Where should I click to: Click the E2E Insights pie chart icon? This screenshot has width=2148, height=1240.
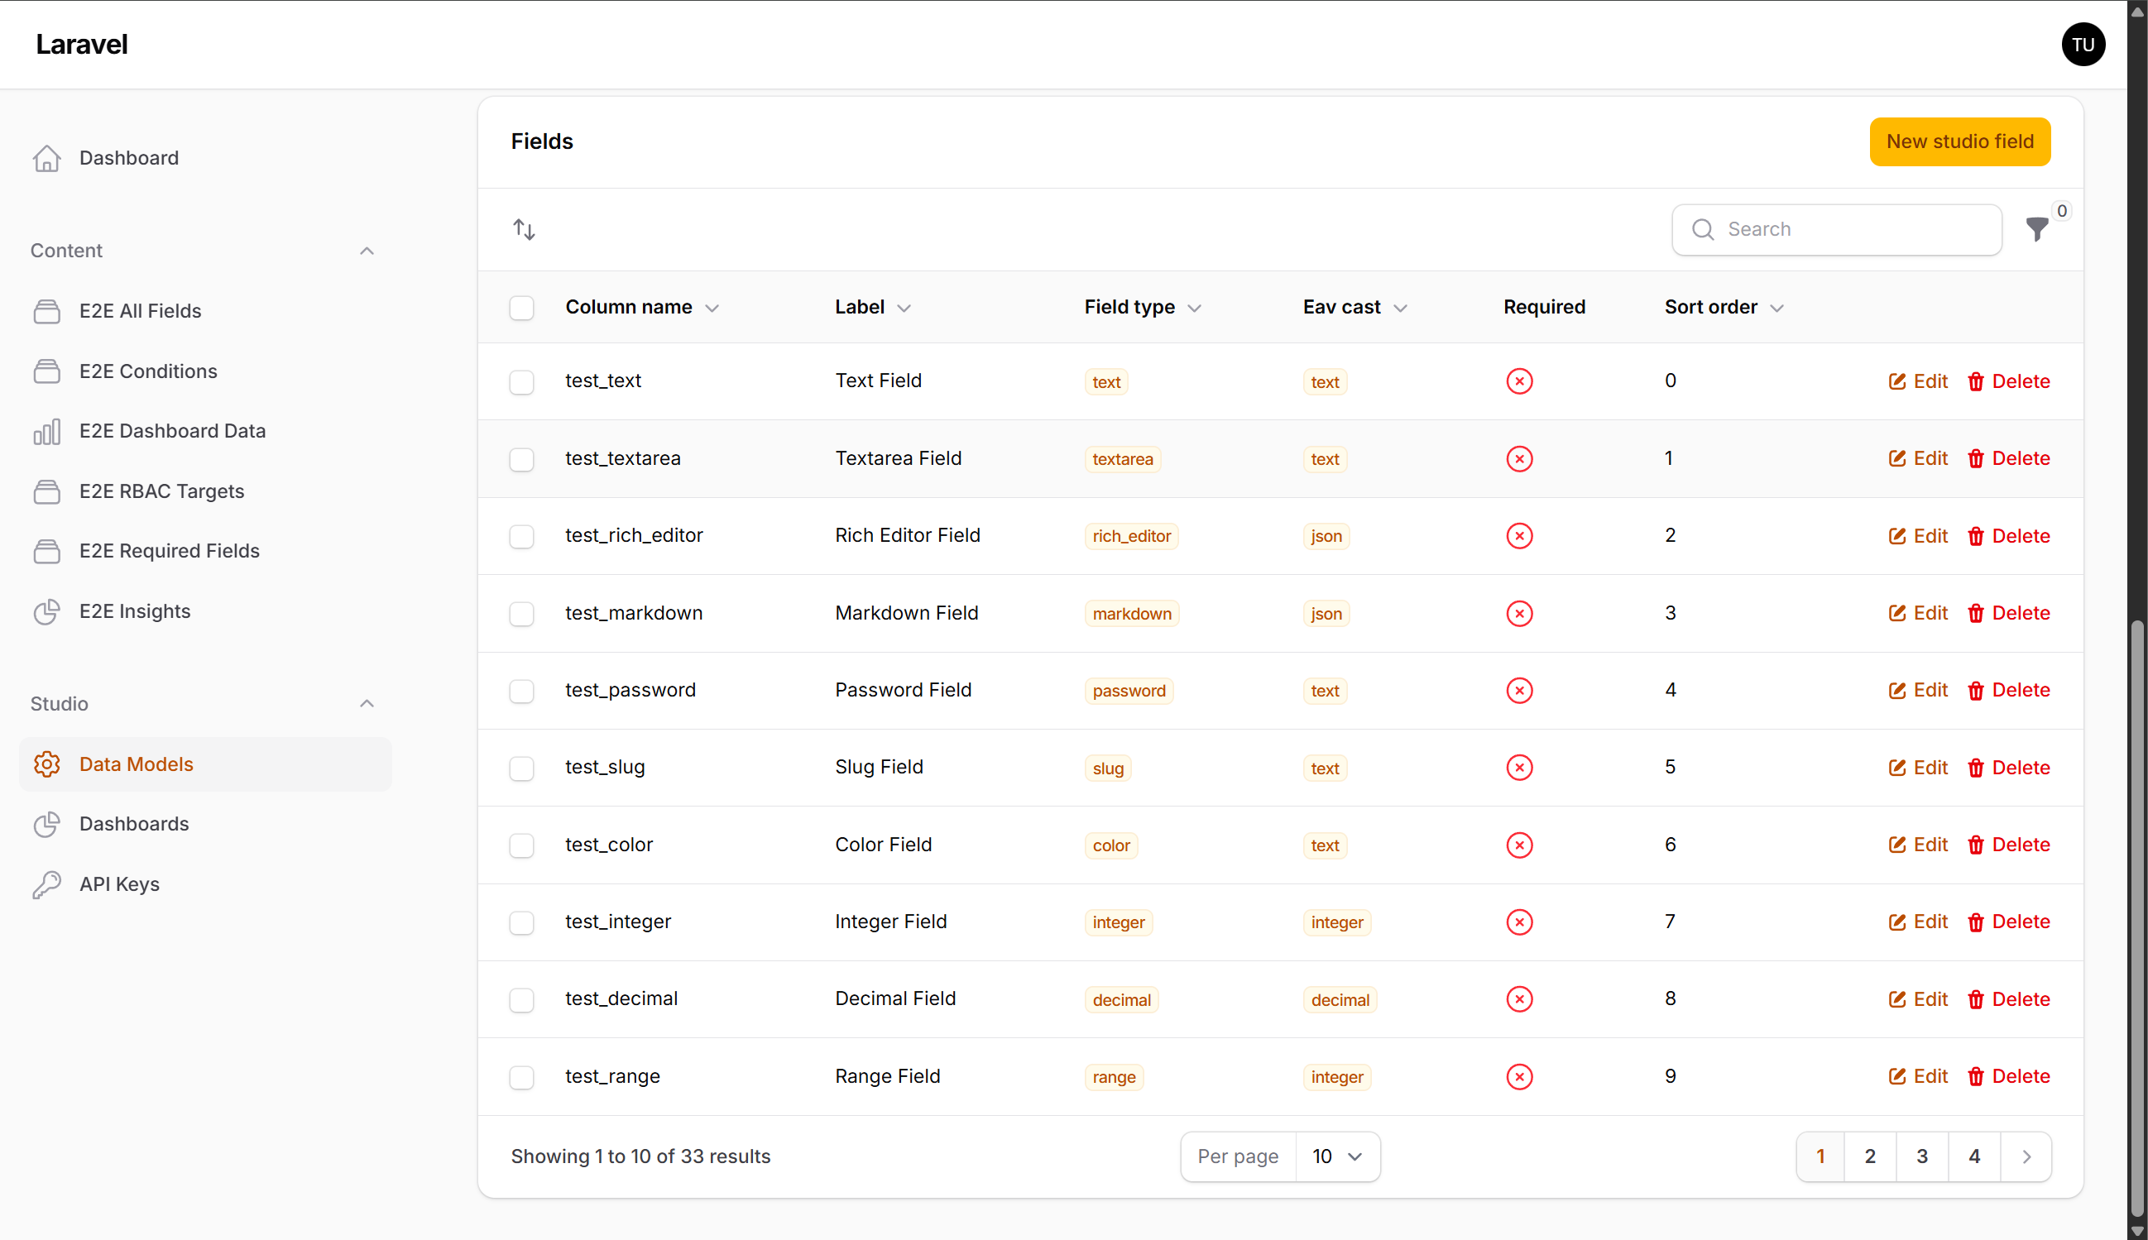47,611
